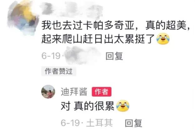Click the 作者赞过 tag

tap(59, 71)
